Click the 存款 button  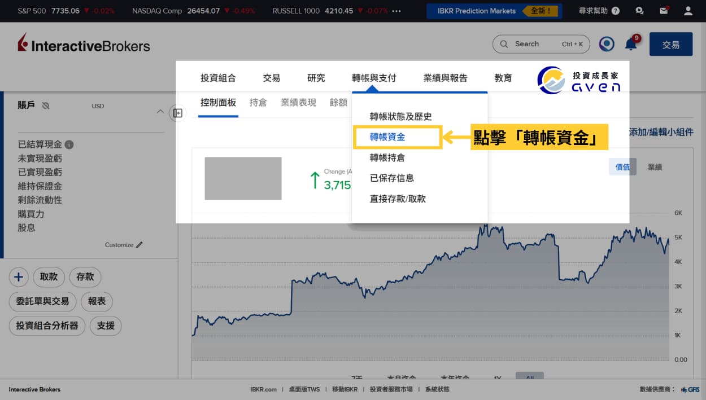[85, 277]
